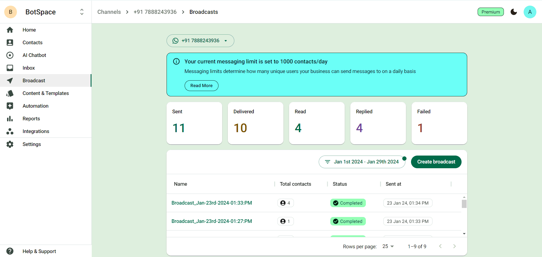The width and height of the screenshot is (542, 257).
Task: Click the Reports bar chart icon
Action: click(x=10, y=119)
